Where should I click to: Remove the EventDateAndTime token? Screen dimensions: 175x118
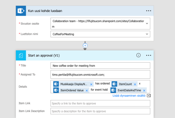[x=144, y=90]
